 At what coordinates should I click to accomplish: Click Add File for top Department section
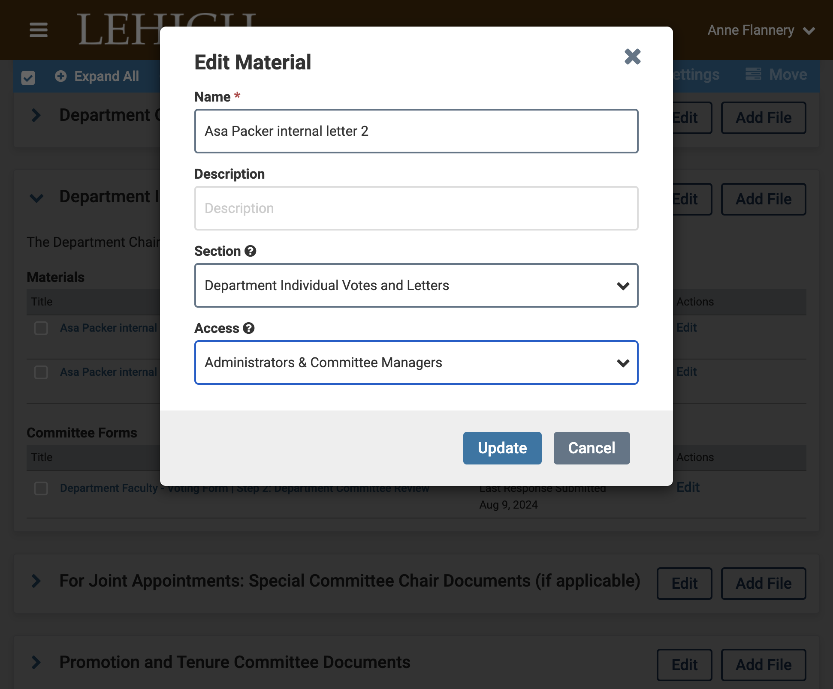(764, 118)
